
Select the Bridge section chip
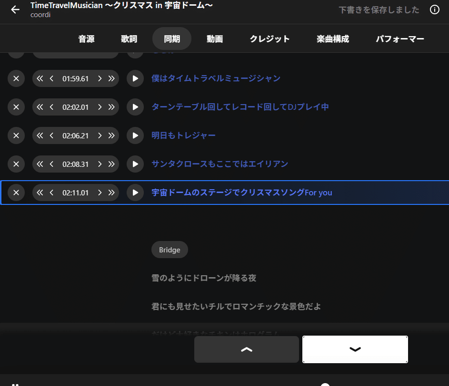click(x=170, y=250)
